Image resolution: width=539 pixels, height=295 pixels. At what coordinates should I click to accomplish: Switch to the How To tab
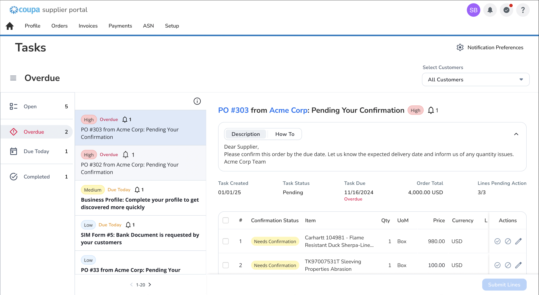tap(285, 134)
